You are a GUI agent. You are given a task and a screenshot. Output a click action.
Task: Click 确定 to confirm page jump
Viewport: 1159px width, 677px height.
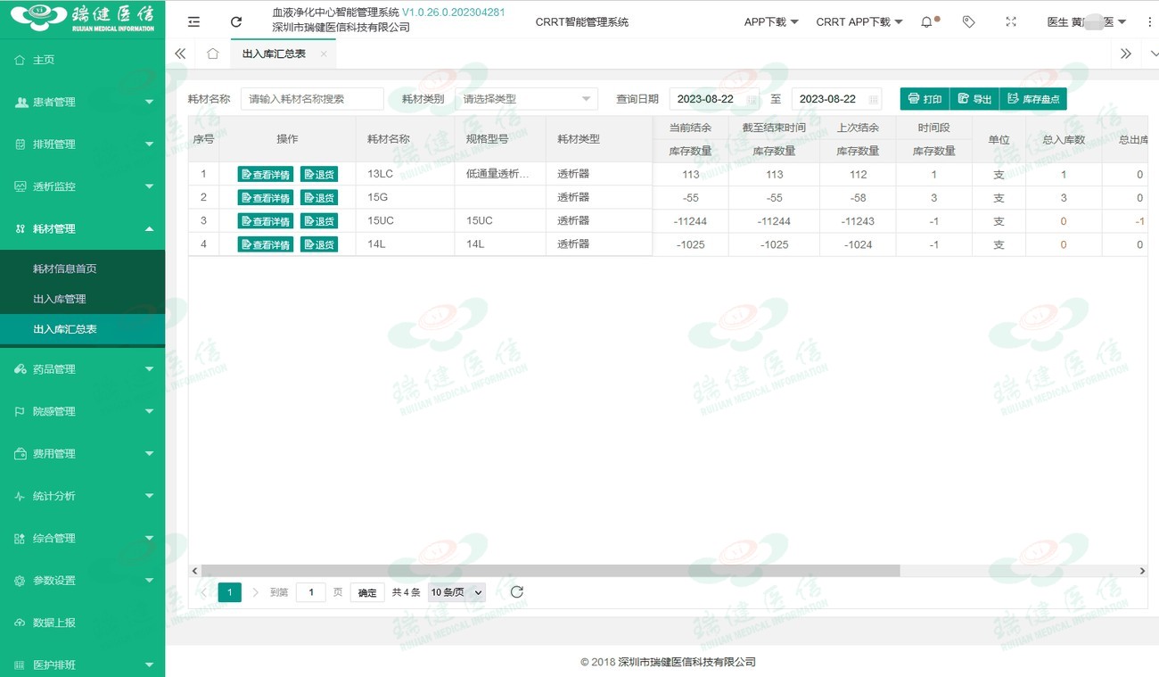coord(367,592)
